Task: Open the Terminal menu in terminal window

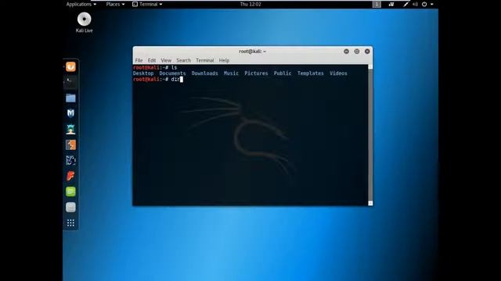Action: pos(205,60)
